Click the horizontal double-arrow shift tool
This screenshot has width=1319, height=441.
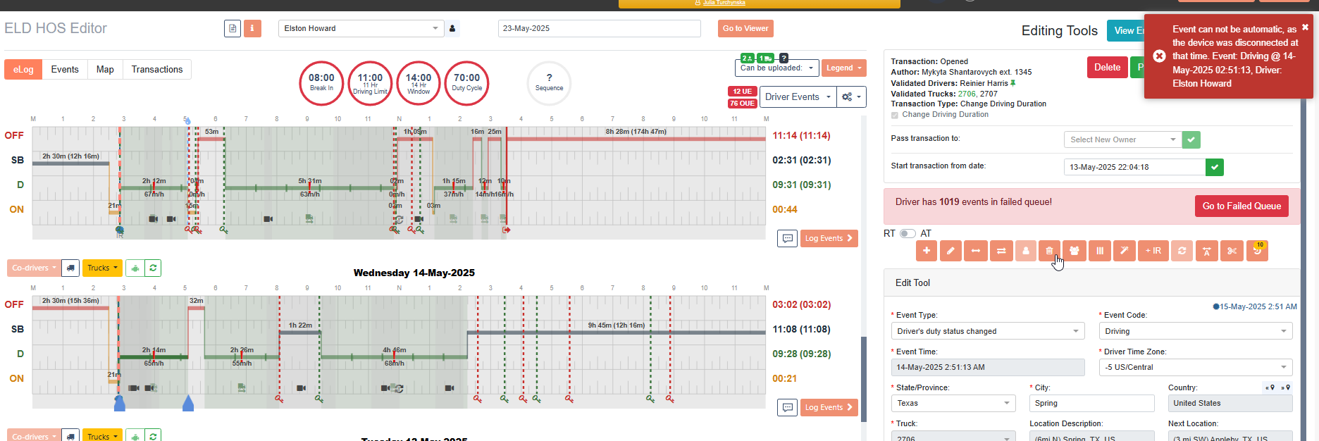(976, 251)
